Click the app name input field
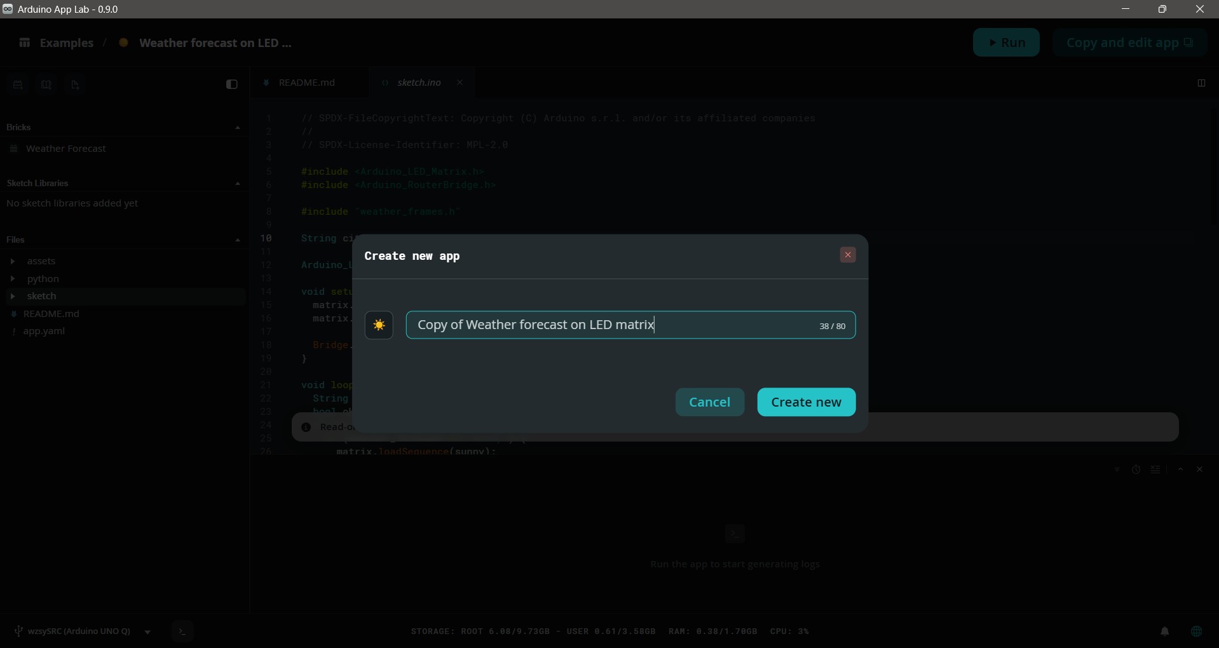 point(631,325)
